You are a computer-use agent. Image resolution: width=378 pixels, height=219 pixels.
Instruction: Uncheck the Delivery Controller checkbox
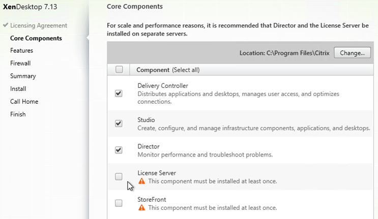click(x=119, y=93)
